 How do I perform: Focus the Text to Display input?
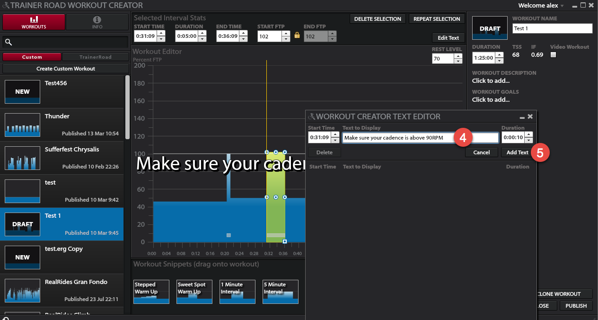click(421, 138)
